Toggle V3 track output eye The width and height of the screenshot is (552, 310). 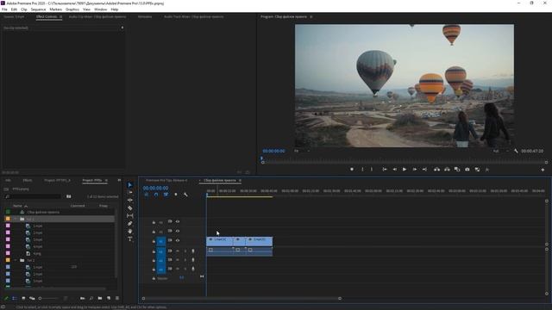(178, 221)
